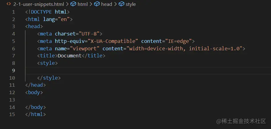Image resolution: width=271 pixels, height=129 pixels.
Task: Click the cube icon beside html breadcrumb
Action: (x=74, y=4)
